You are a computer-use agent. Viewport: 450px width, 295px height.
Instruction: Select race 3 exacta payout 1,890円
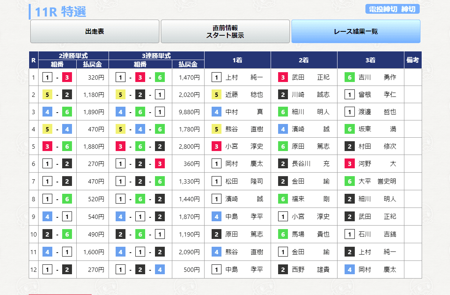pos(94,112)
